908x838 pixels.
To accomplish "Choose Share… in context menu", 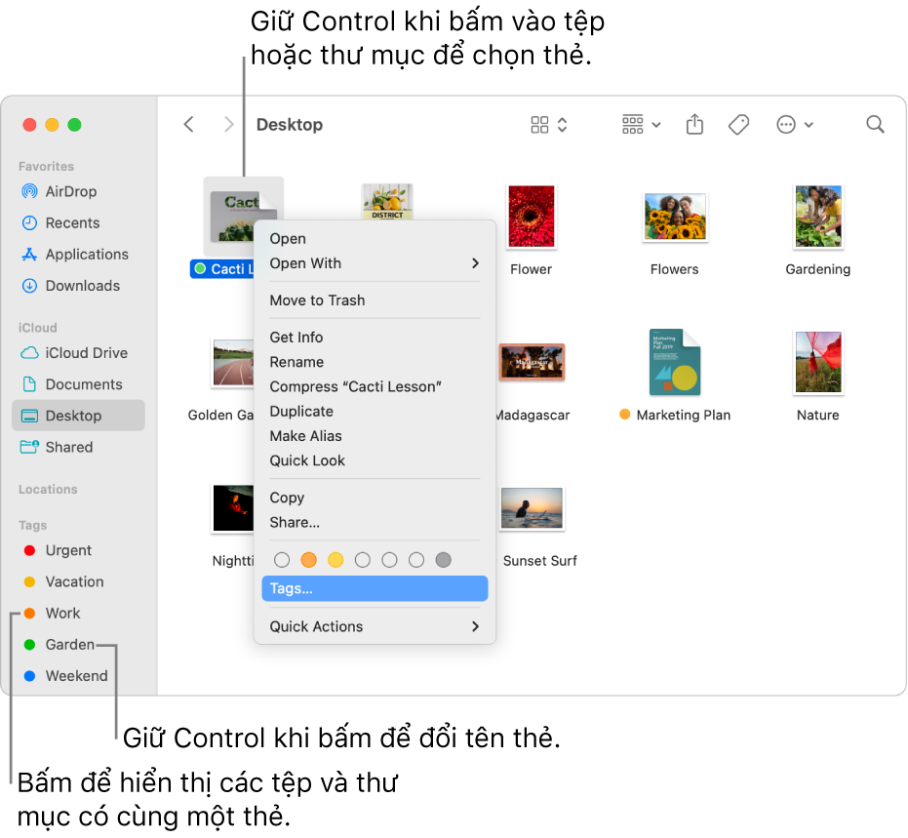I will [375, 522].
